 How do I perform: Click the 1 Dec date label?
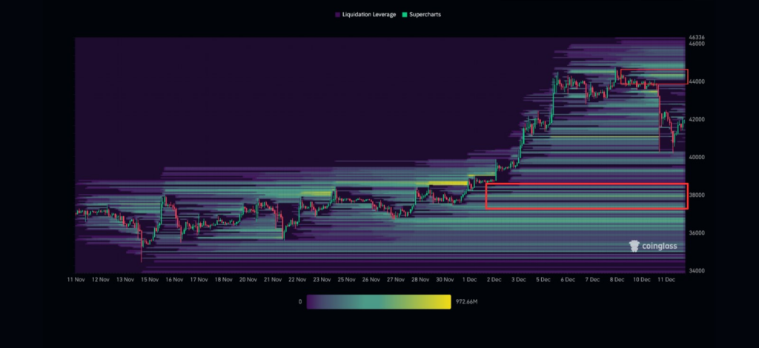[x=470, y=280]
